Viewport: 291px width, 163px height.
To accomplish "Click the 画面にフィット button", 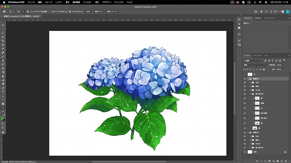I will coord(112,12).
